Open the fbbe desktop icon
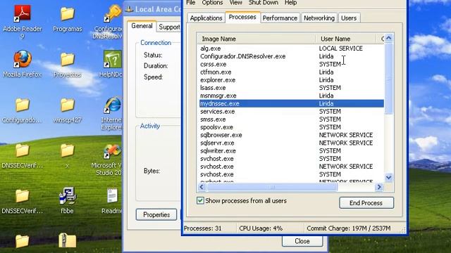451x253 pixels. (x=68, y=196)
